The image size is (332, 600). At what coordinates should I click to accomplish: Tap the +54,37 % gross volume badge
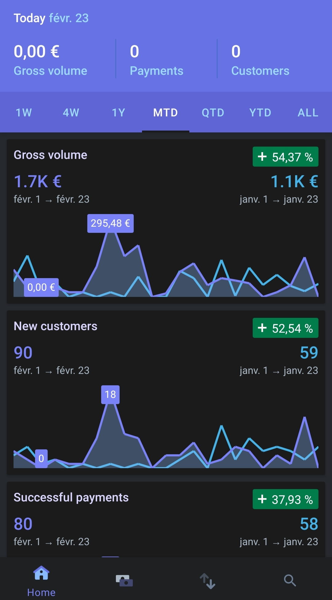(286, 157)
